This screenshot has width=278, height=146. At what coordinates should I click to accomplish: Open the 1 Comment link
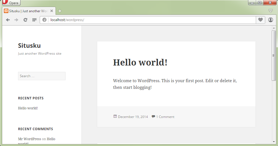point(165,117)
